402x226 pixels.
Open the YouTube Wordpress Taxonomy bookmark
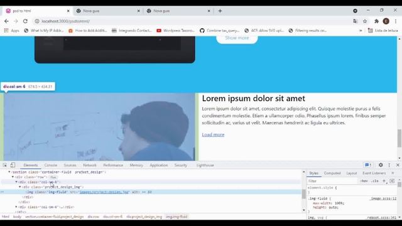(176, 31)
